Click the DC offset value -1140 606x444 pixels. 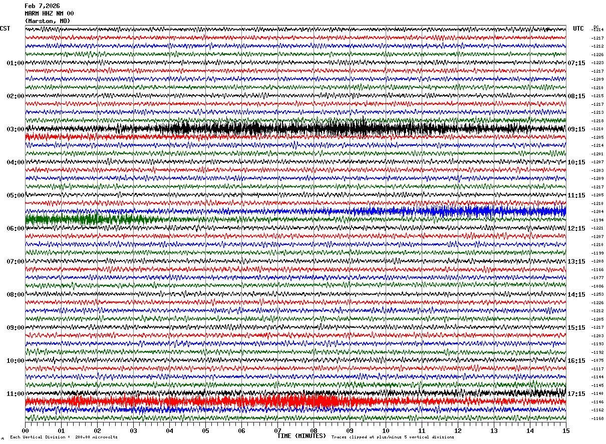point(597,394)
